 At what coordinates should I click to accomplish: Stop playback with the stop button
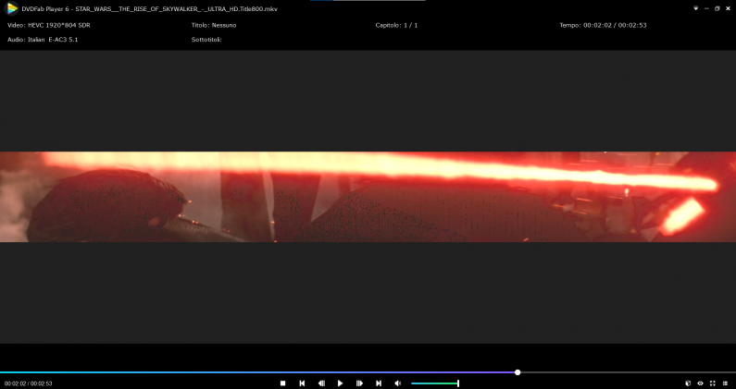[282, 383]
